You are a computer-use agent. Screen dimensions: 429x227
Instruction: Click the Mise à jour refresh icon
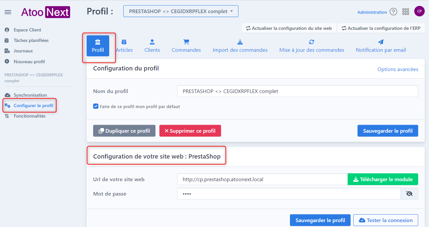tap(312, 42)
